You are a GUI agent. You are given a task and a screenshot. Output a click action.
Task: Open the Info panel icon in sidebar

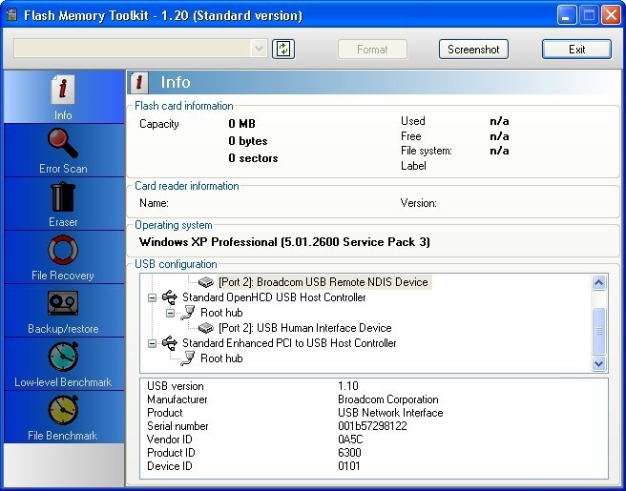[63, 89]
